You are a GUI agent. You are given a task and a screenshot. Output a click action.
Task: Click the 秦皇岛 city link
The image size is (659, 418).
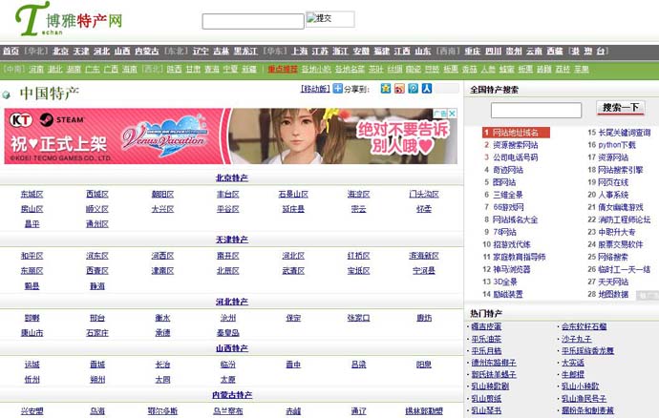point(228,333)
